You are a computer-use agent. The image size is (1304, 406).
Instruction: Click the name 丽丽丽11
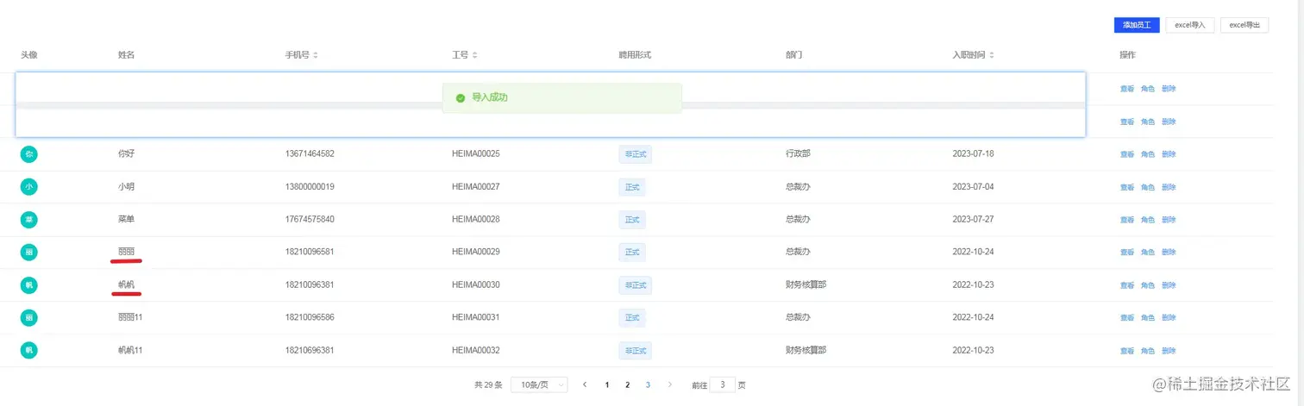(x=130, y=318)
